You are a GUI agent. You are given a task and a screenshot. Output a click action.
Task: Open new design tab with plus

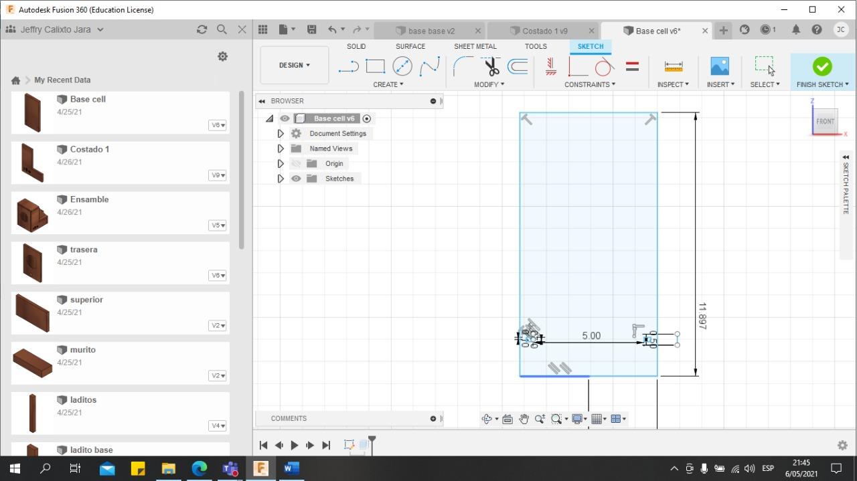click(x=723, y=30)
